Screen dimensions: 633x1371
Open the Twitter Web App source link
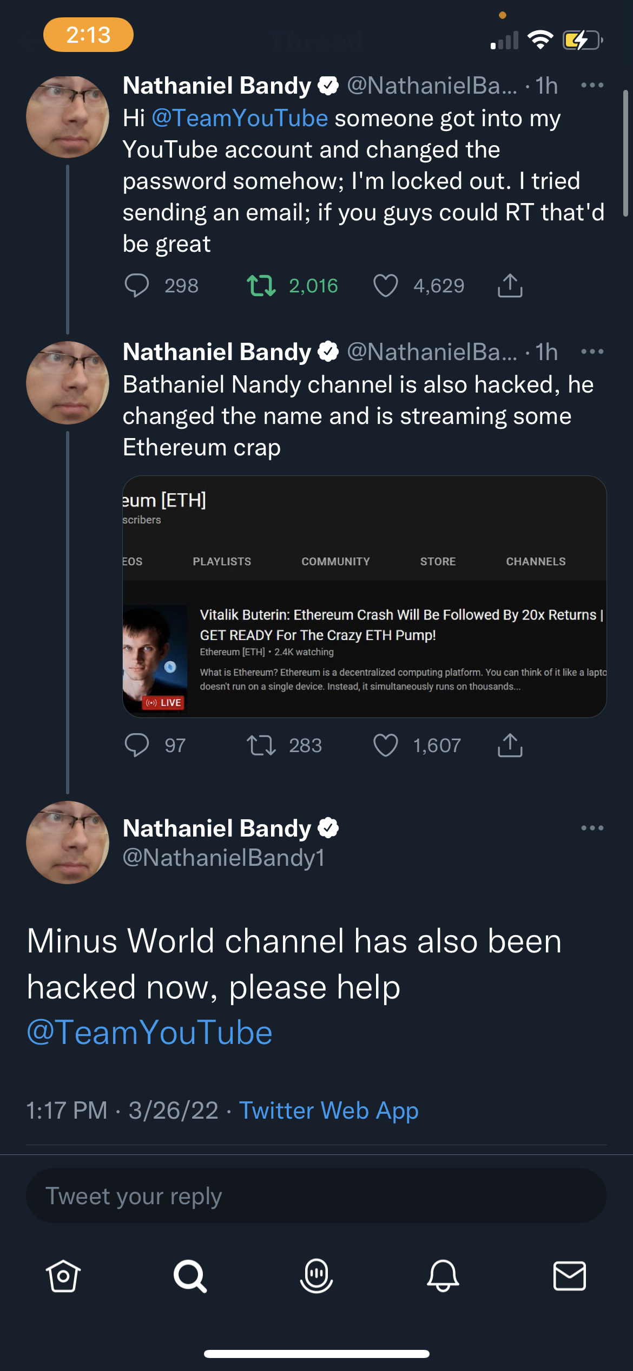(x=329, y=1111)
